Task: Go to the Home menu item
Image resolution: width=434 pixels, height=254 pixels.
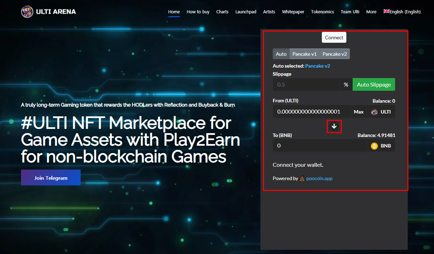Action: pyautogui.click(x=174, y=12)
